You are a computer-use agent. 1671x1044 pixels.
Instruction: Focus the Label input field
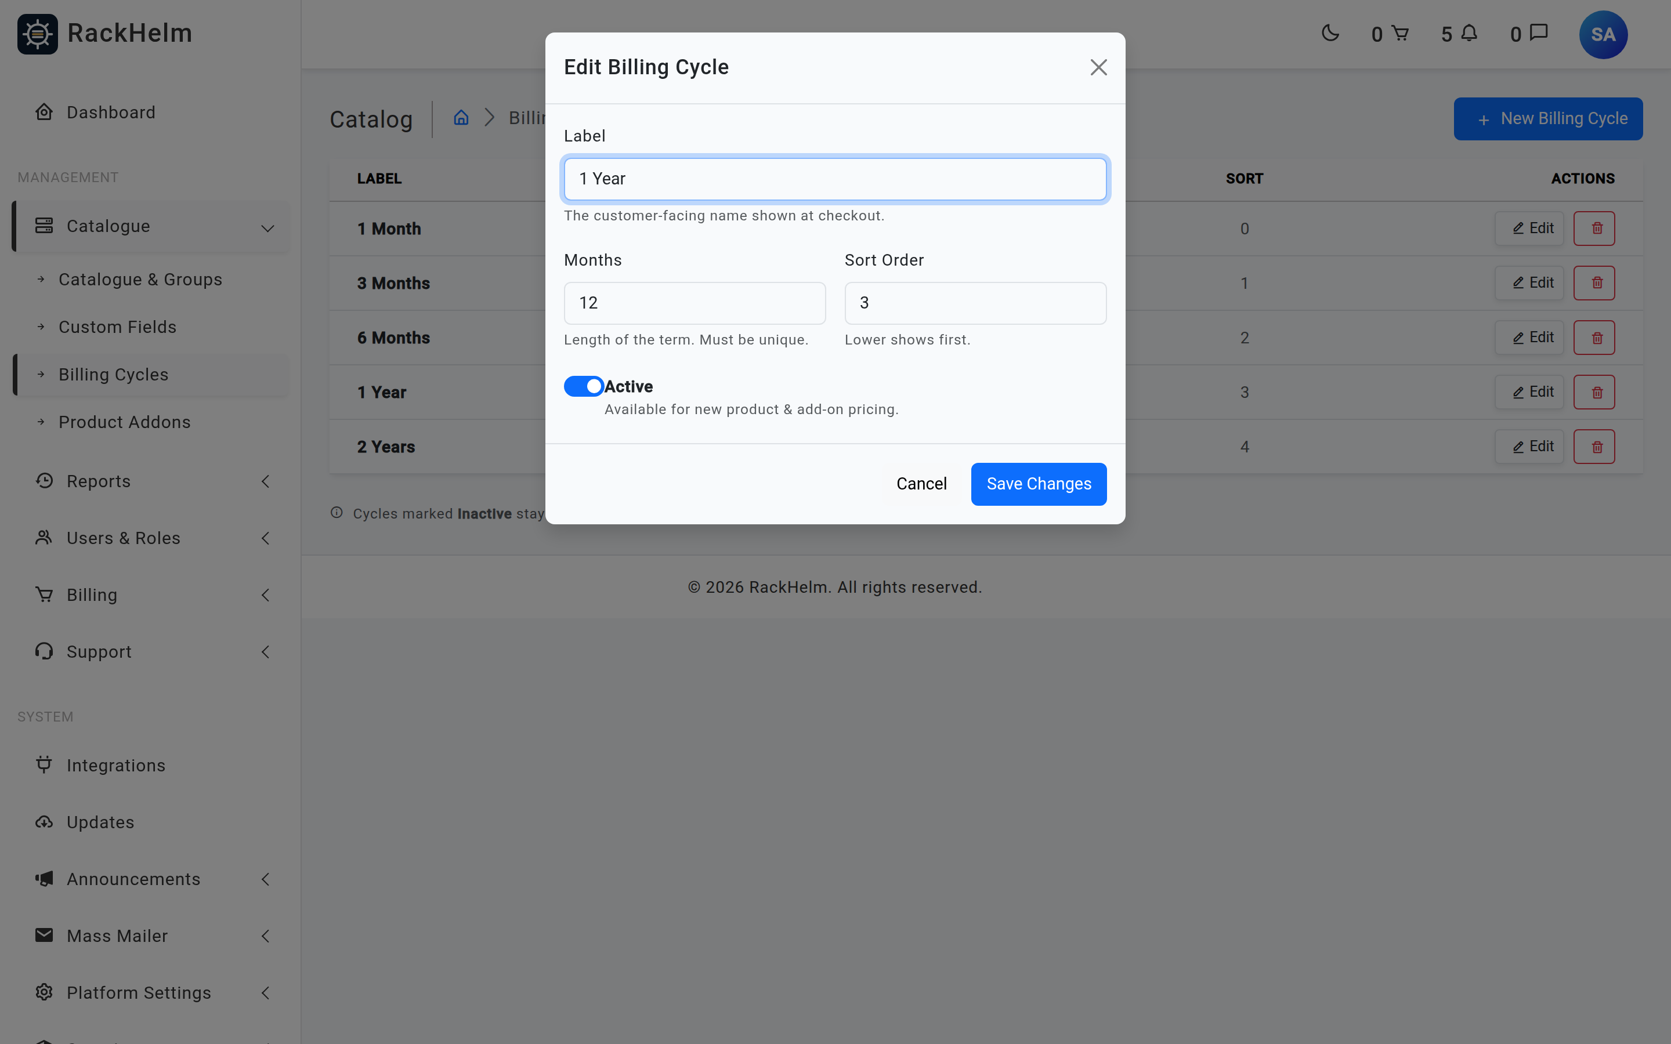click(835, 179)
